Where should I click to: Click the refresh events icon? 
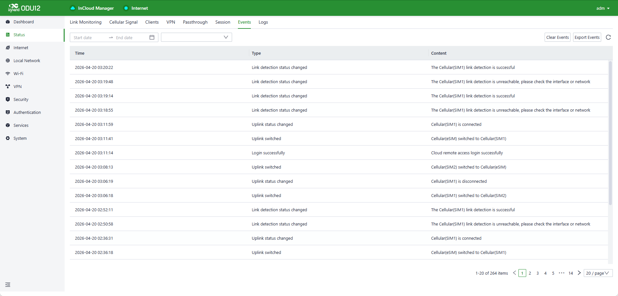(x=608, y=38)
